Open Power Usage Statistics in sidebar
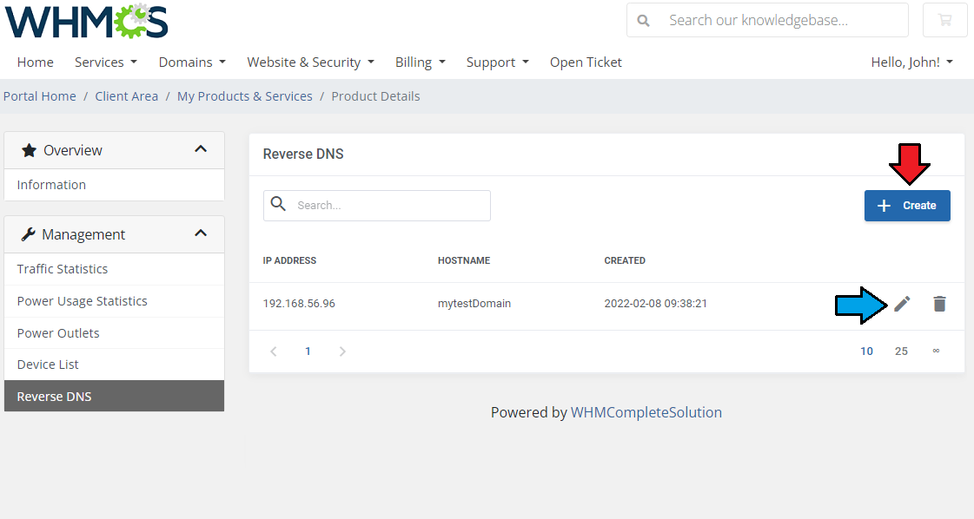This screenshot has width=974, height=519. pos(115,301)
